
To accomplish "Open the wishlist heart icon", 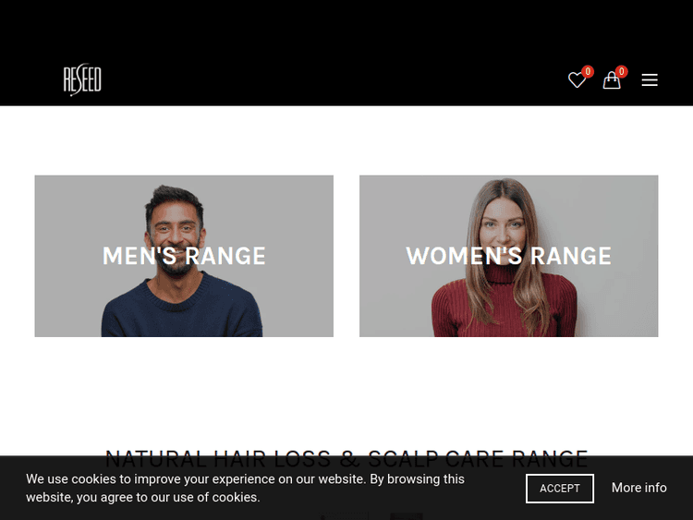I will pos(577,80).
